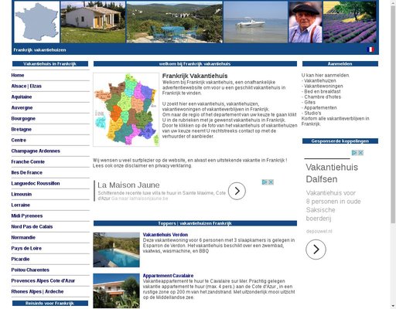Click the AdChoices triangle icon in sidebar ad
396x309 pixels.
pos(355,153)
